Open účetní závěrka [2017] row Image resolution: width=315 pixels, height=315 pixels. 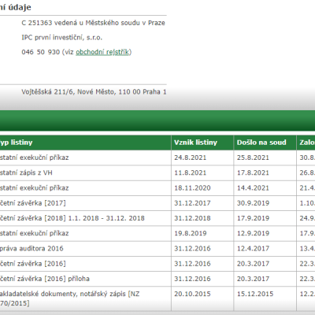click(x=157, y=203)
